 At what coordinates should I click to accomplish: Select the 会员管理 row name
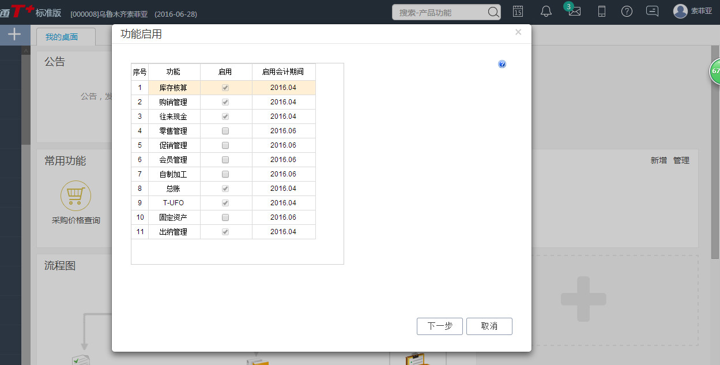174,160
